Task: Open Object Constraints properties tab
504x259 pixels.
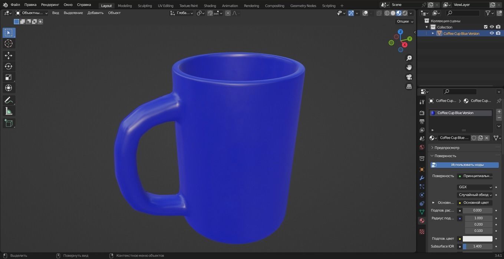Action: 422,203
